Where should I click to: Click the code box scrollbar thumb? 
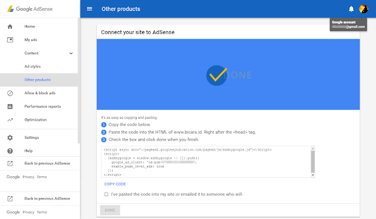(x=313, y=162)
